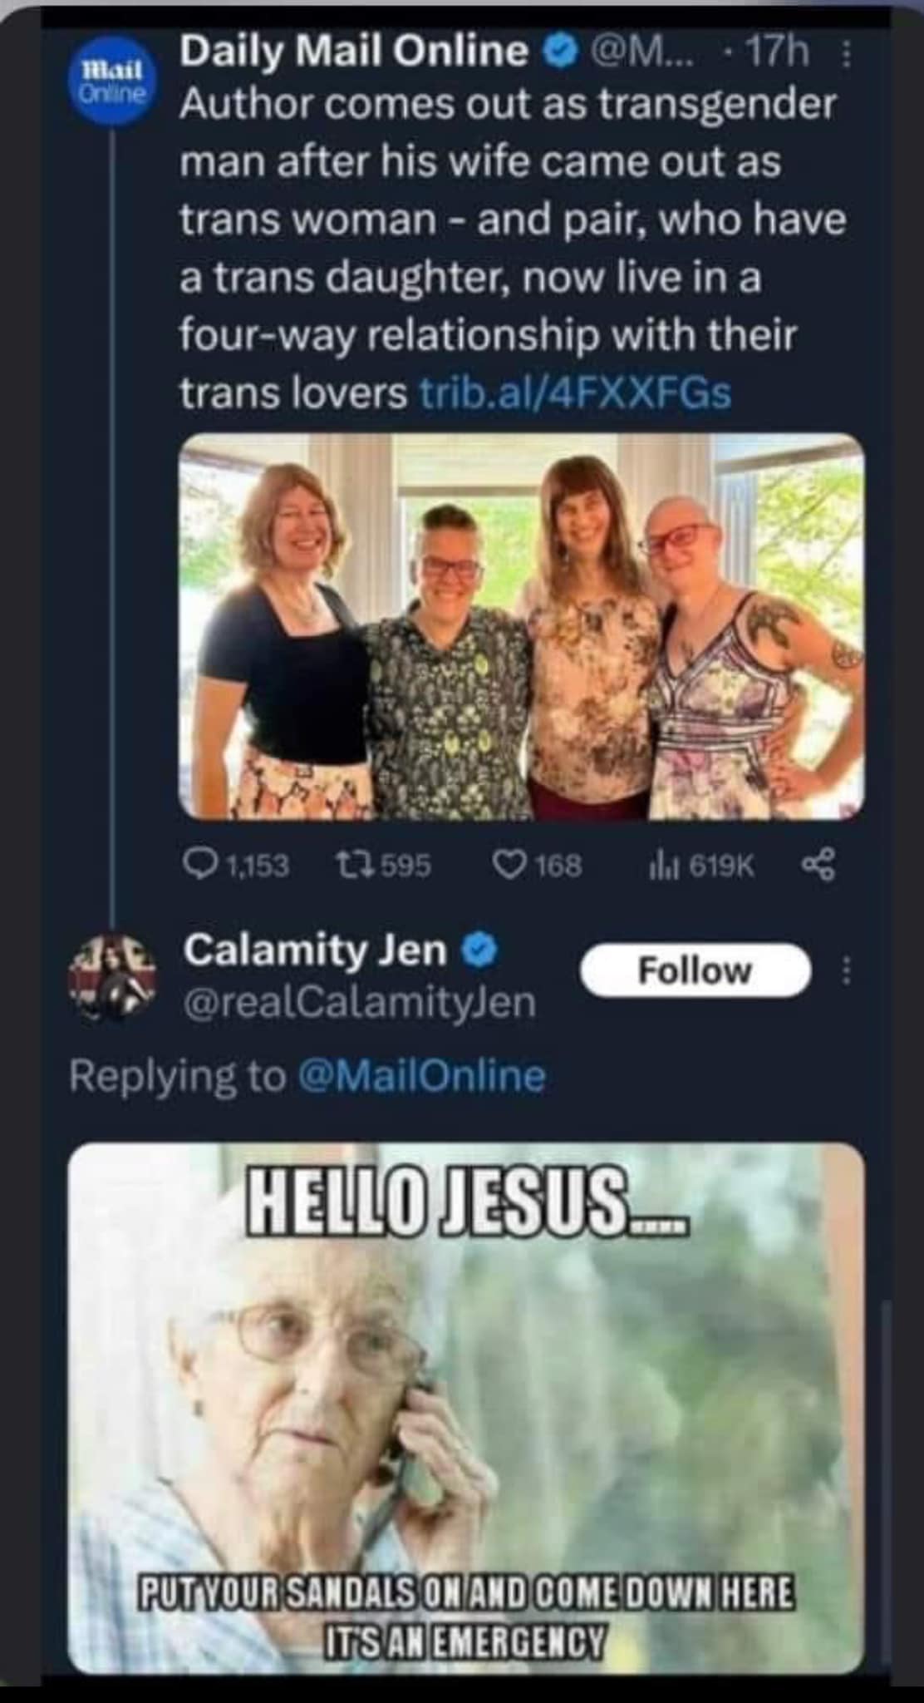Viewport: 924px width, 1703px height.
Task: Open the four-people photo in tweet
Action: coord(522,625)
